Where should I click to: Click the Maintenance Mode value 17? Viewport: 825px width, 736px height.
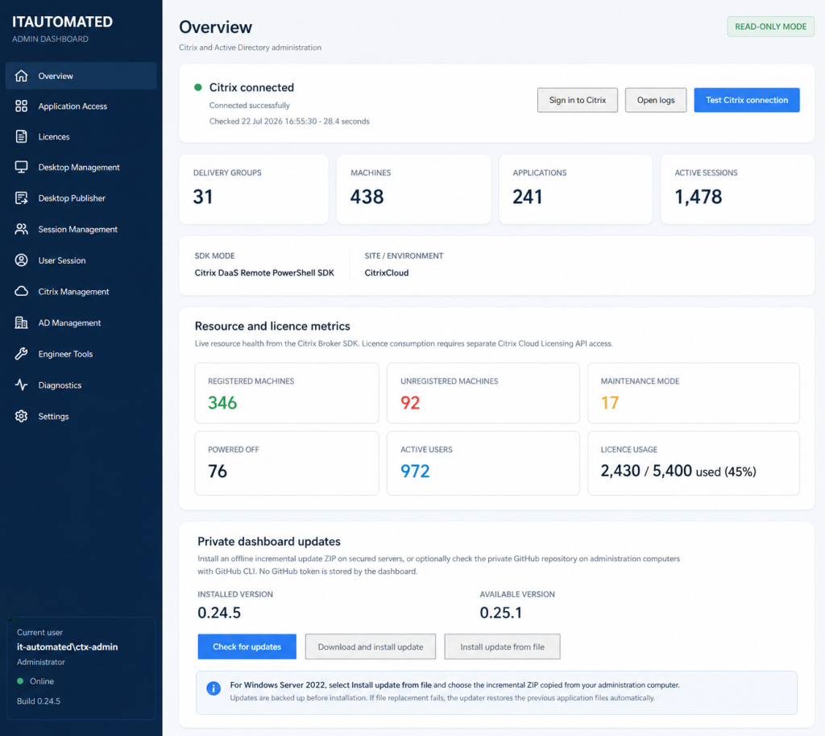point(610,403)
